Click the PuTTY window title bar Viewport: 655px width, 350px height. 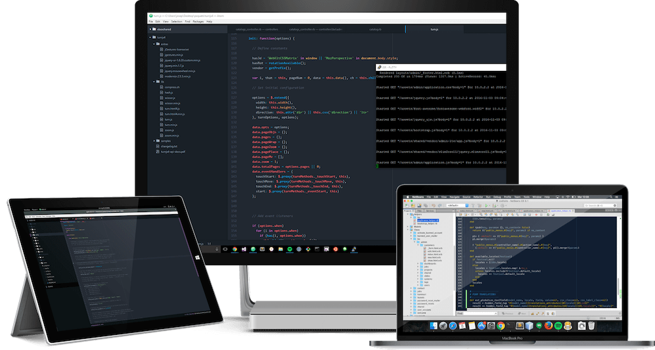tap(441, 67)
